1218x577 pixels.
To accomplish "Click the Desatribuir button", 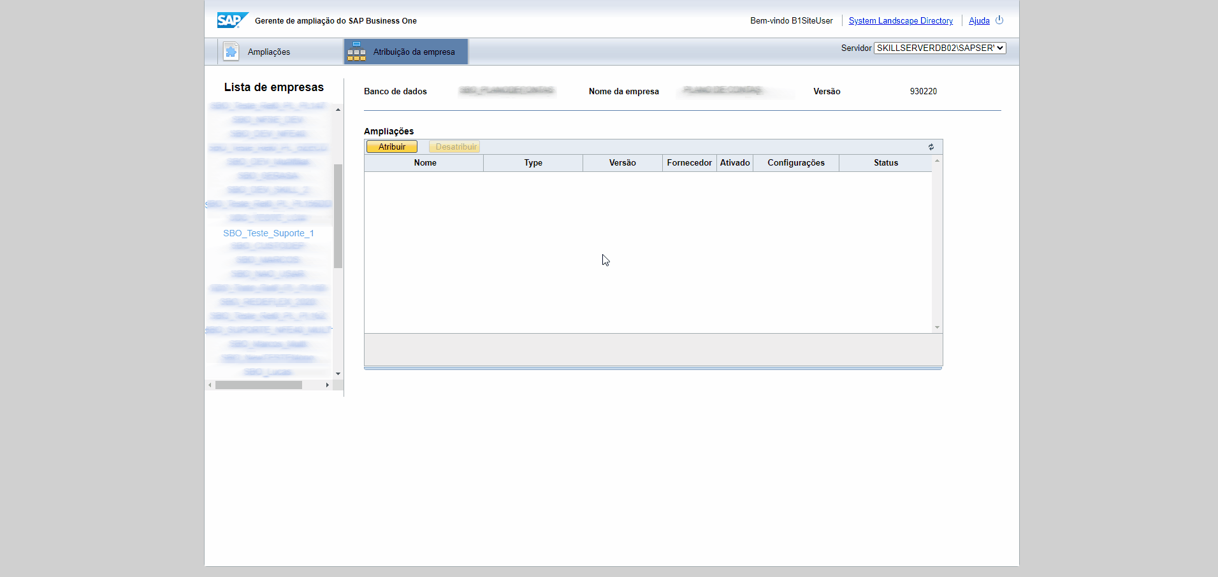I will (454, 146).
